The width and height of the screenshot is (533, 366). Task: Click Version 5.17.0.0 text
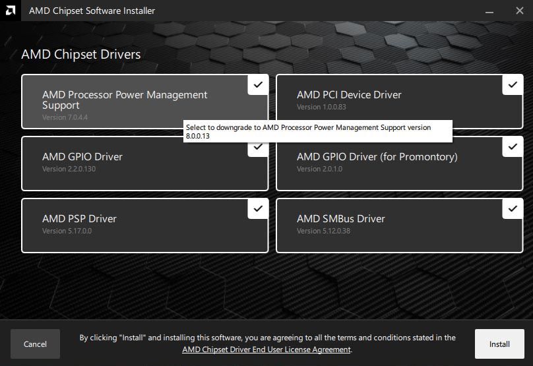(67, 231)
